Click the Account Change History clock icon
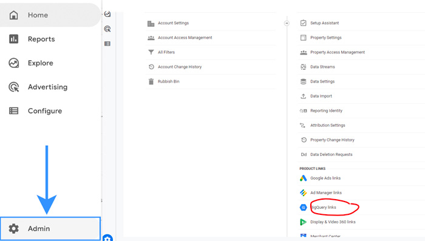The image size is (425, 241). point(151,67)
